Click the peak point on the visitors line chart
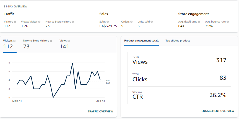The image size is (239, 119). (x=72, y=63)
